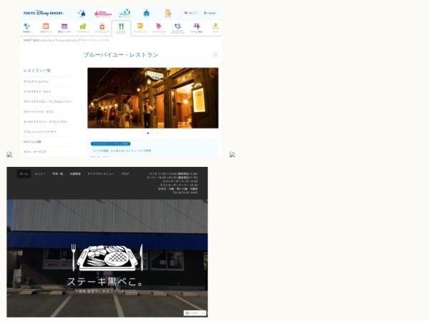Open the favorites list with heart
This screenshot has width=429, height=321.
click(x=191, y=13)
